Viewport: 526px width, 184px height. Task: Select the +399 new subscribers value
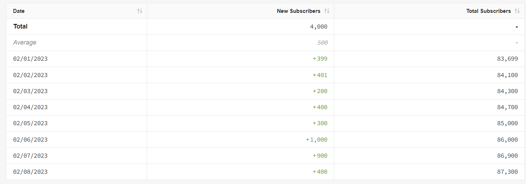320,59
